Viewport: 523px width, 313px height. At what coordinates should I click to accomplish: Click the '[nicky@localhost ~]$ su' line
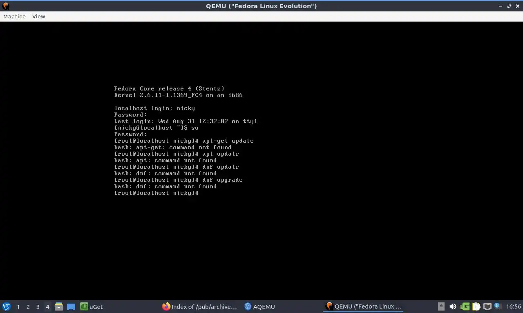[x=156, y=128]
